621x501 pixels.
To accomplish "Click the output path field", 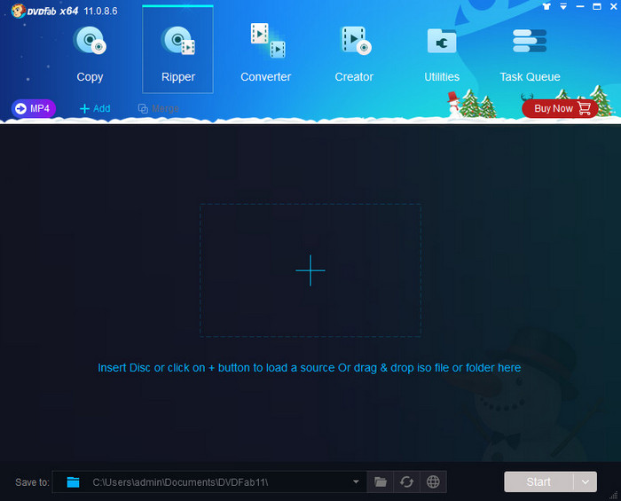I will [213, 481].
